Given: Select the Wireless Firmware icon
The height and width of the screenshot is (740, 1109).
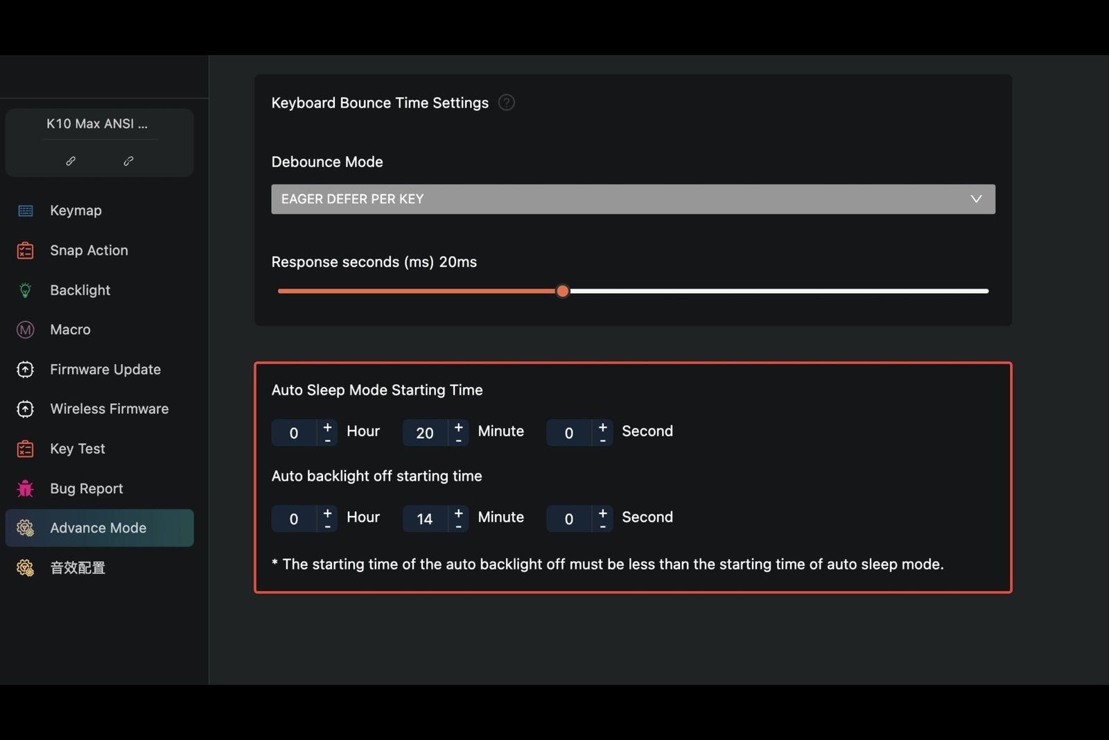Looking at the screenshot, I should pos(25,408).
